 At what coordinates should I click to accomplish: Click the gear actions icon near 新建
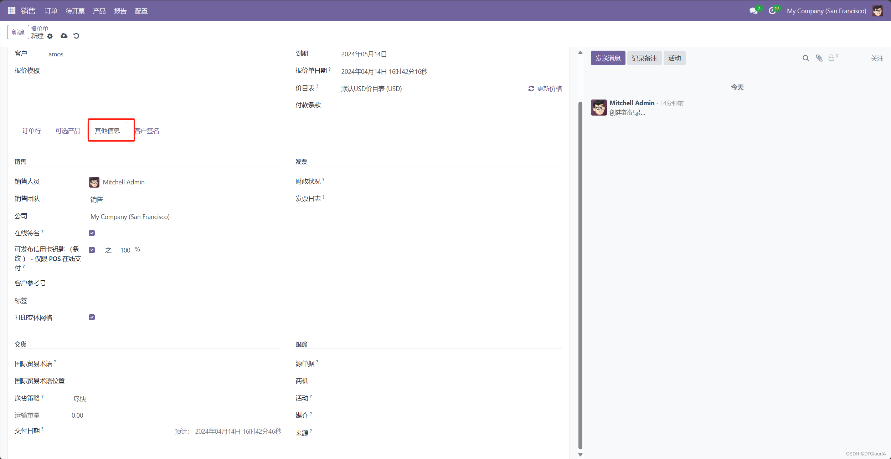[50, 36]
